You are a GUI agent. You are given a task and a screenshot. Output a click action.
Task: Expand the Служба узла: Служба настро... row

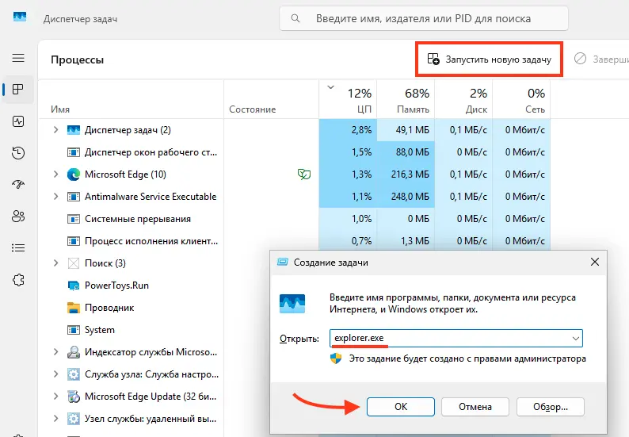pyautogui.click(x=55, y=374)
